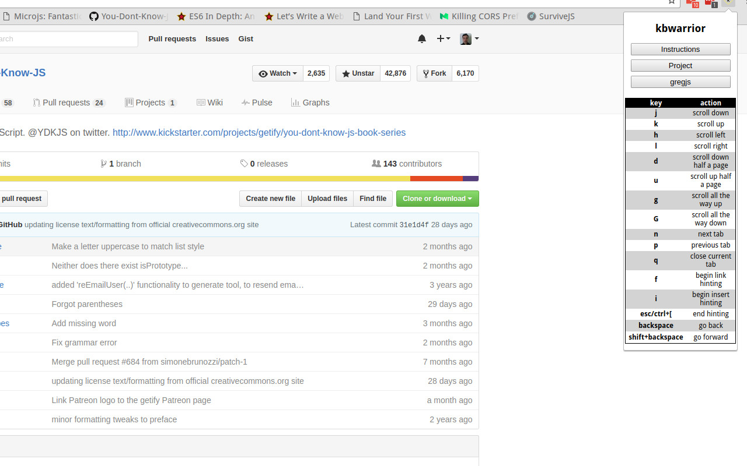
Task: Open commit 'Make a letter uppercase to match list style'
Action: [x=128, y=246]
